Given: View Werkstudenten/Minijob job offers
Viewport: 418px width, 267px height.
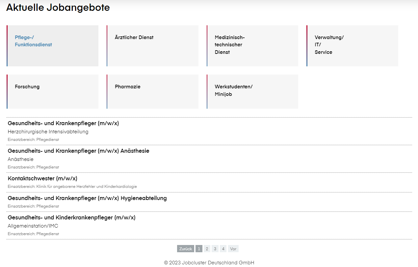Looking at the screenshot, I should (x=252, y=91).
